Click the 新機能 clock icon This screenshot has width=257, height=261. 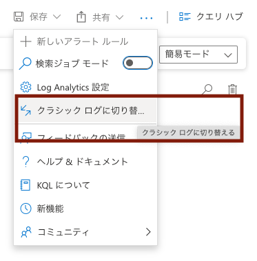25,209
